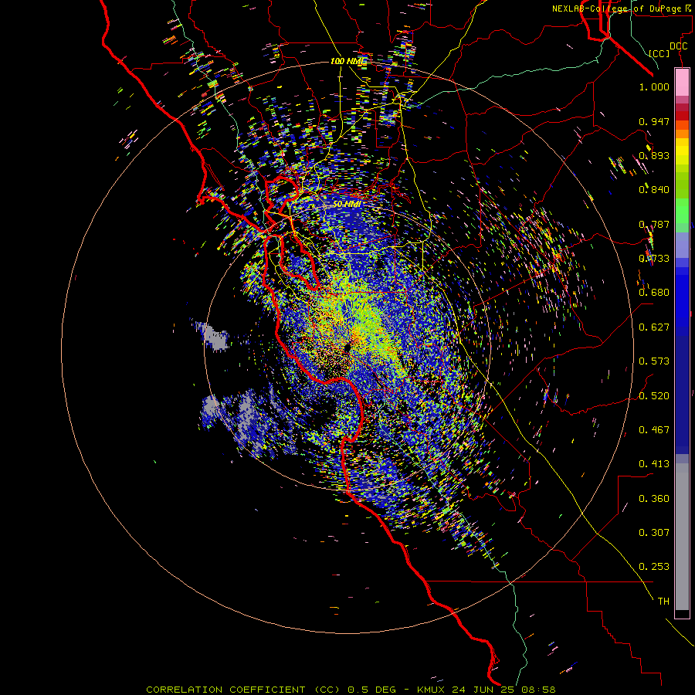Viewport: 695px width, 695px height.
Task: Click the [CC] legend header label
Action: [659, 53]
